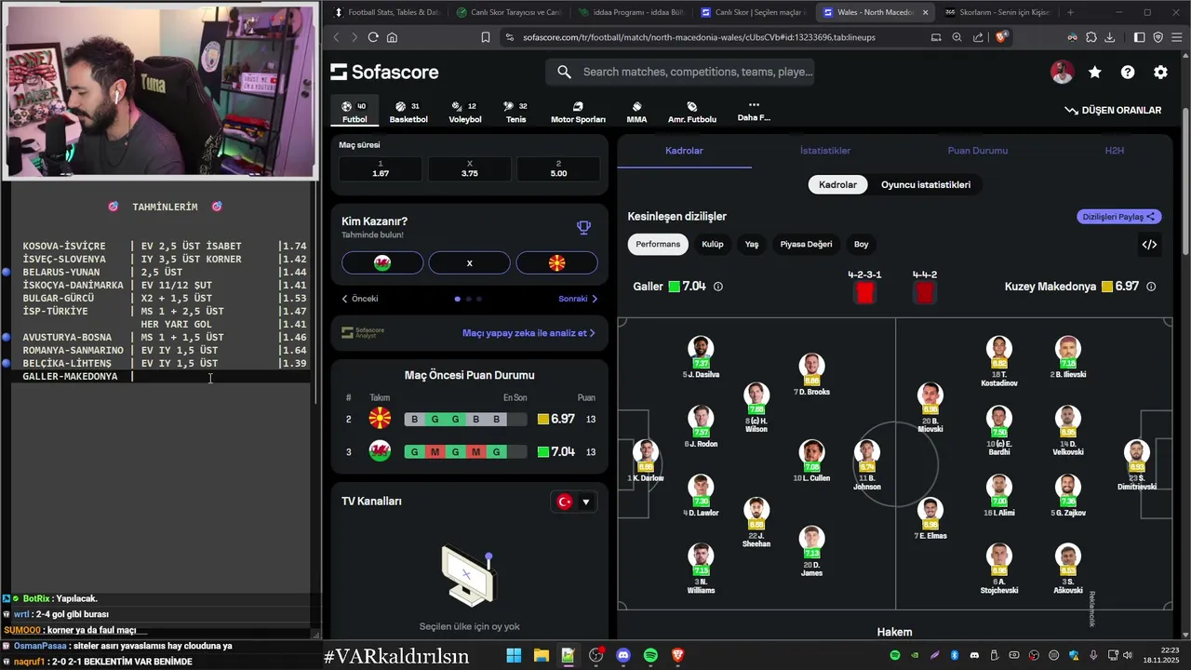The height and width of the screenshot is (670, 1191).
Task: Click odds 1.87 for home win
Action: click(381, 168)
